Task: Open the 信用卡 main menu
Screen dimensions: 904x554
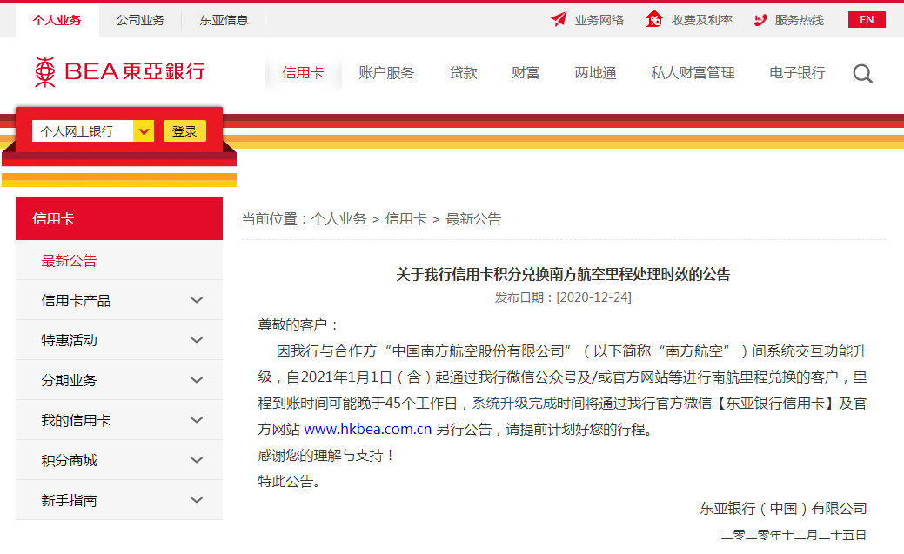Action: click(304, 73)
